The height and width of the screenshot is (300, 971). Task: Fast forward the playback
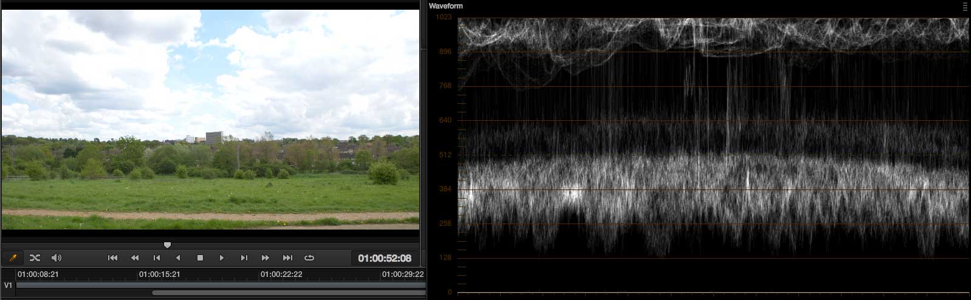pos(266,258)
